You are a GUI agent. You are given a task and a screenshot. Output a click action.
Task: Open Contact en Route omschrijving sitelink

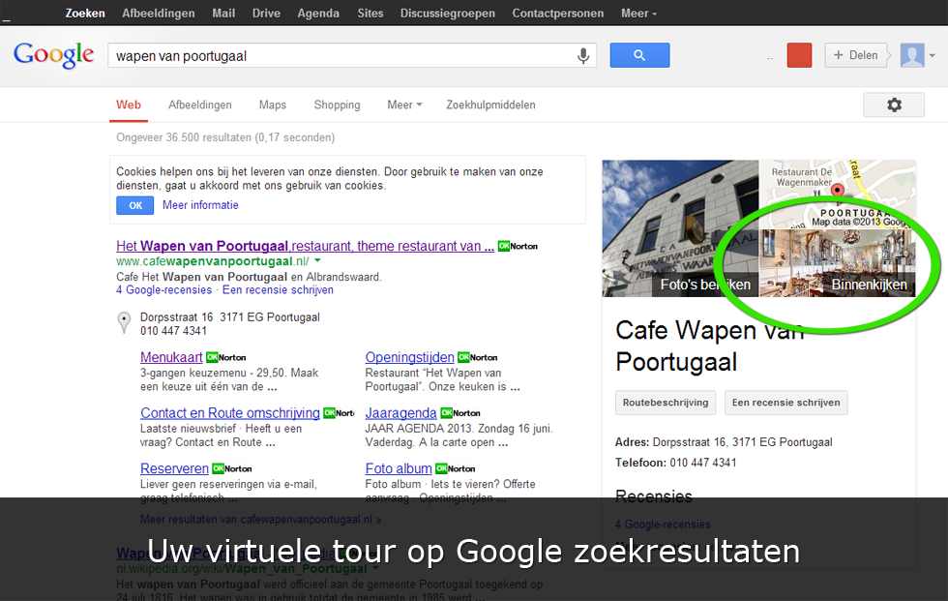(230, 413)
